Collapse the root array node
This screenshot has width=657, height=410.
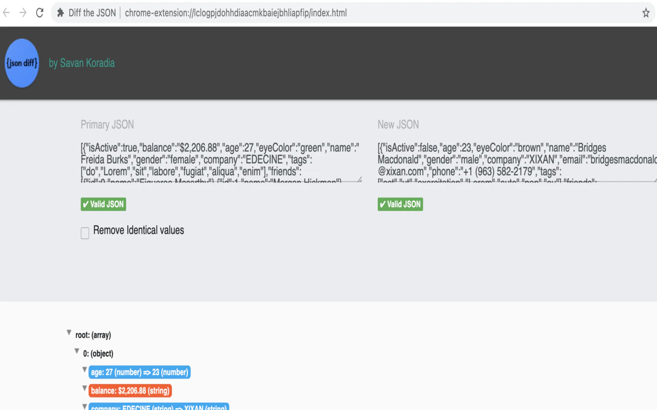point(69,332)
